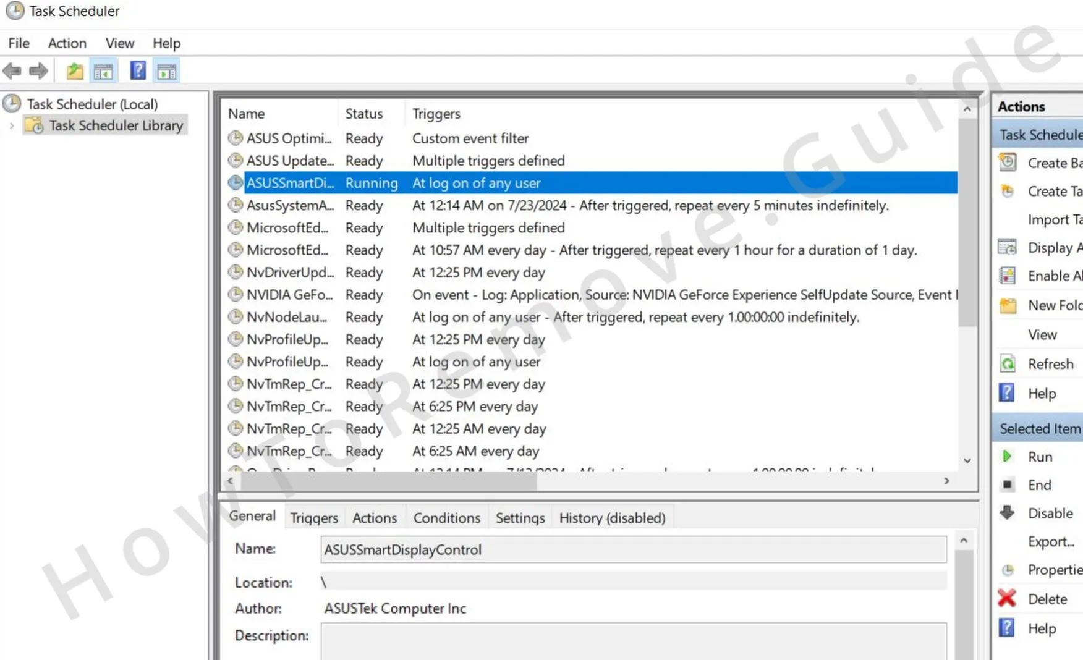Click the Up one level folder icon
Image resolution: width=1083 pixels, height=660 pixels.
tap(75, 71)
